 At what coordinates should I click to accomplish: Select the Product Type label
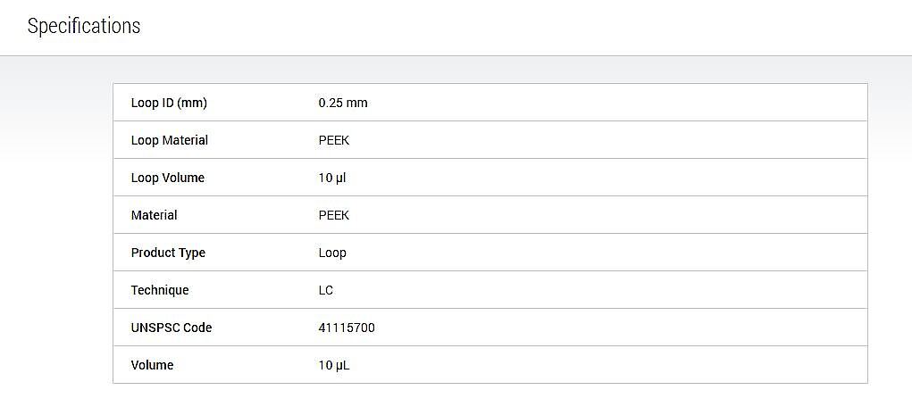coord(168,253)
